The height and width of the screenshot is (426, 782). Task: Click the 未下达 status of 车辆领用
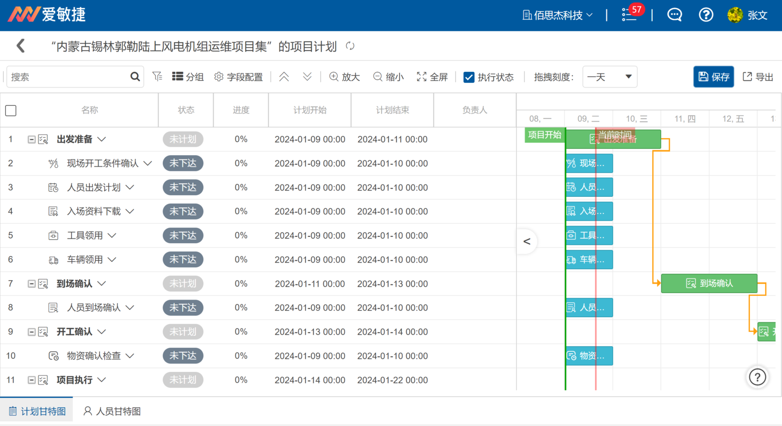(x=183, y=259)
